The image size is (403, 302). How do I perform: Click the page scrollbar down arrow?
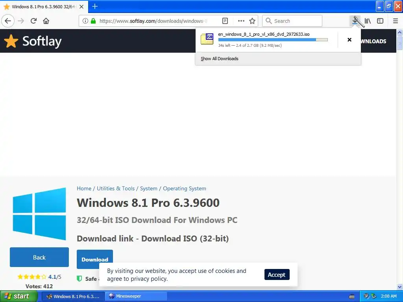(400, 287)
